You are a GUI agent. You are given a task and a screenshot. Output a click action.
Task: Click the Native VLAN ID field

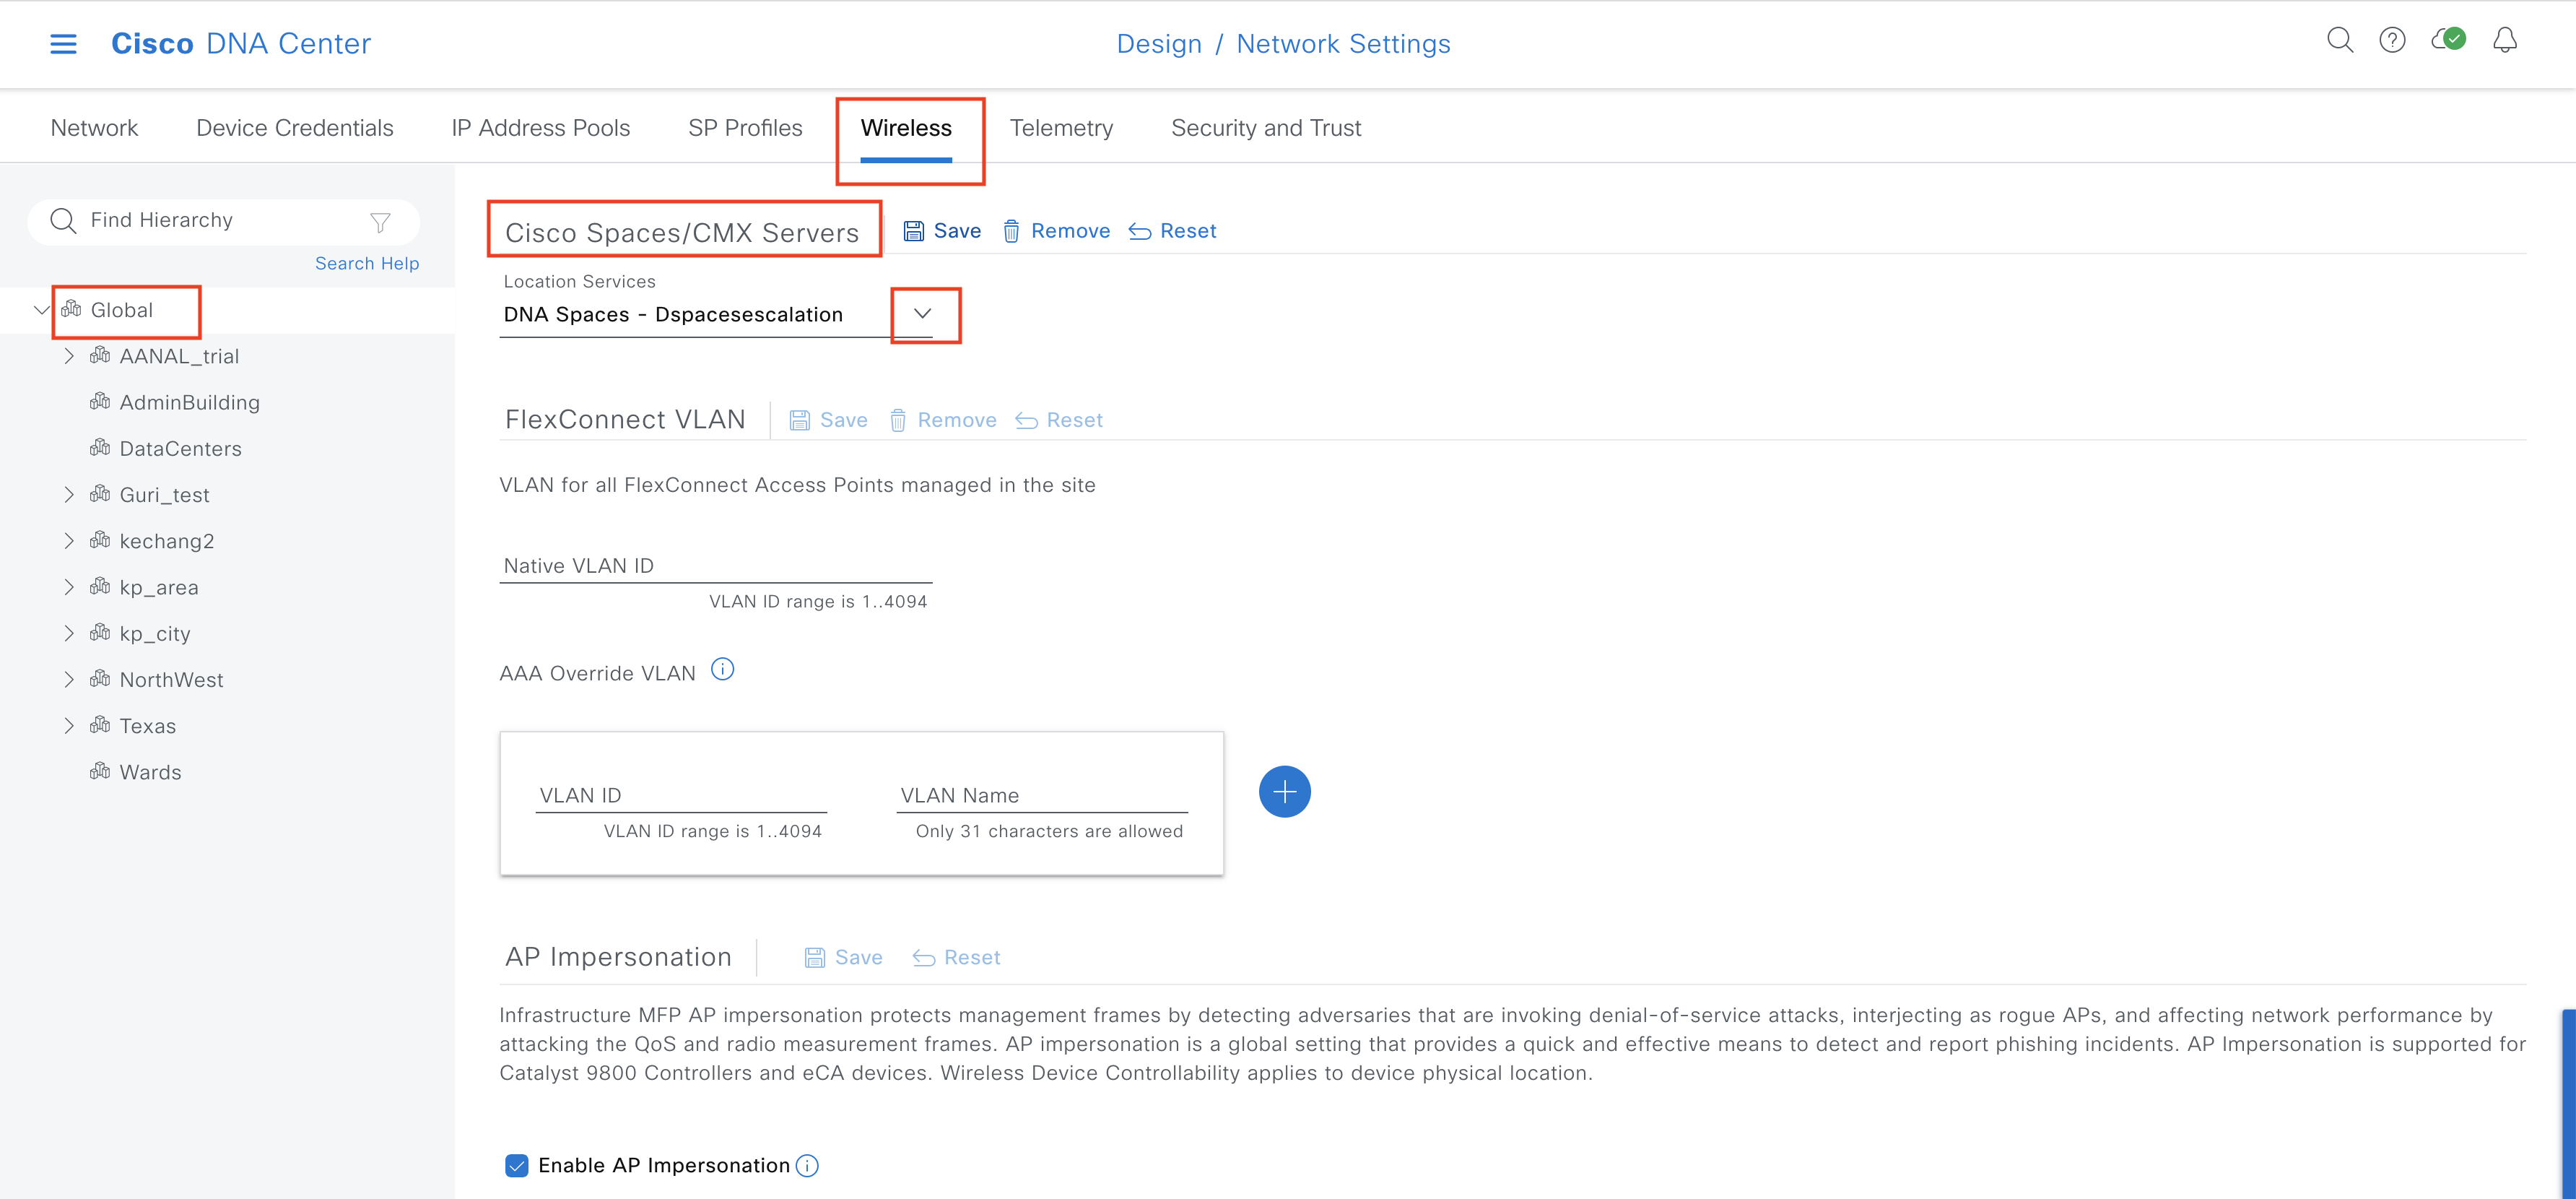pos(715,566)
